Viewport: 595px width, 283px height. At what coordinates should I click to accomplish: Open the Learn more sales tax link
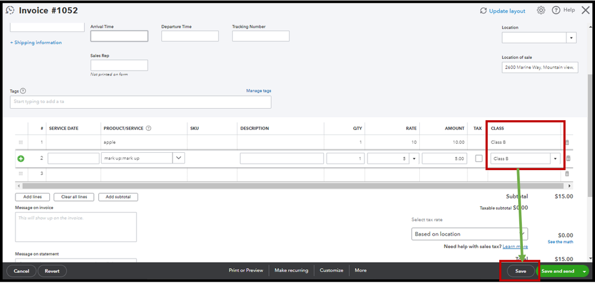(x=515, y=247)
